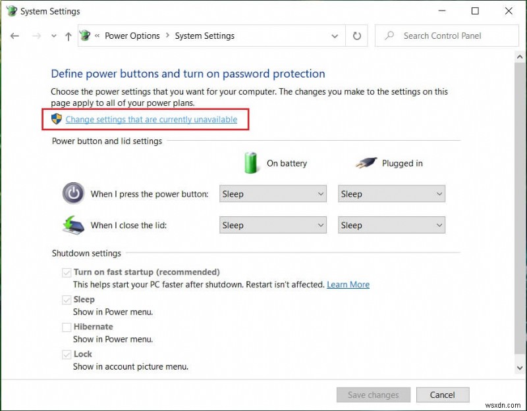527x411 pixels.
Task: Select Power Options in the breadcrumb
Action: tap(132, 36)
